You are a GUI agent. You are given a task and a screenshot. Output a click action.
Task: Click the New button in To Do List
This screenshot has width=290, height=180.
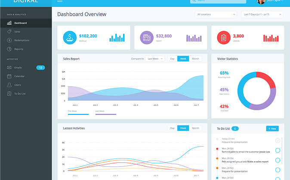[272, 129]
